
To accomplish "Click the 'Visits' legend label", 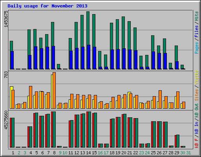I will [x=197, y=77].
